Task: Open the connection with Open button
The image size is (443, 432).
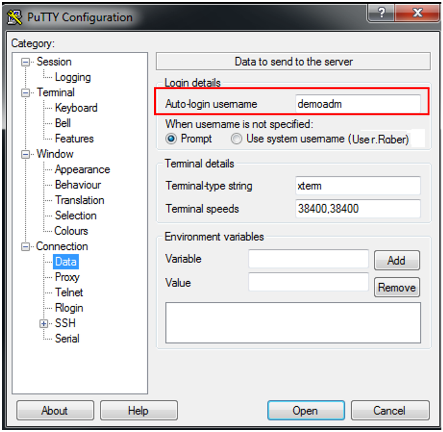Action: (x=306, y=410)
